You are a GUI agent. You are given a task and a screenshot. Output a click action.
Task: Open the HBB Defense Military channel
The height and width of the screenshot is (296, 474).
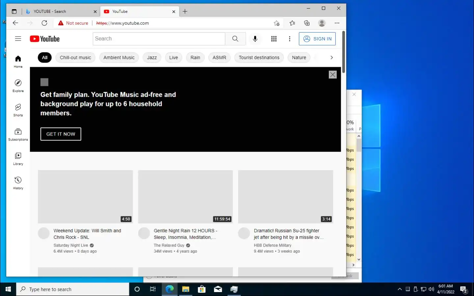273,245
